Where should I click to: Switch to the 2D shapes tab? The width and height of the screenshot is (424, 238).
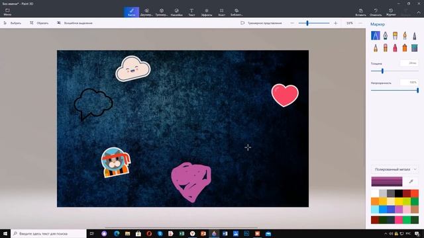(146, 12)
